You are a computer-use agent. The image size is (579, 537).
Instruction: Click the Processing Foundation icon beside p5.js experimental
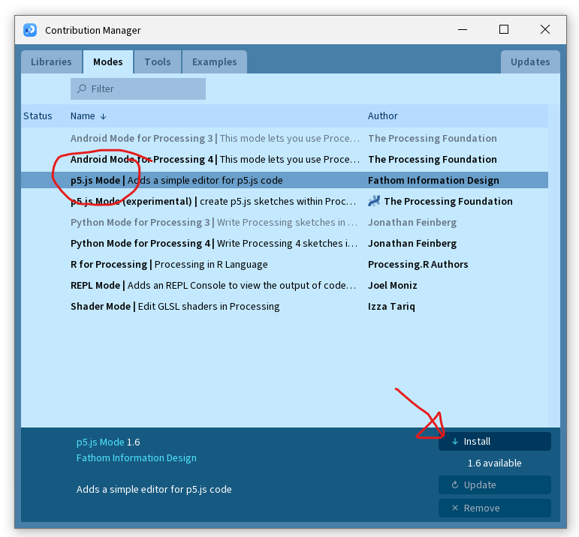coord(374,201)
